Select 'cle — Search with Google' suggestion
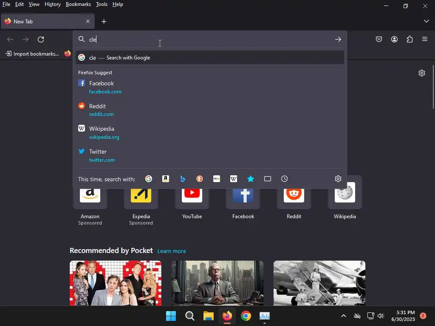Screen dimensions: 435x326 click(x=210, y=58)
